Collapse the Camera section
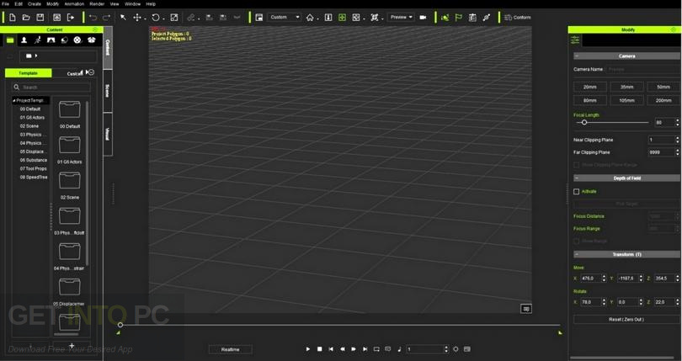 (577, 56)
